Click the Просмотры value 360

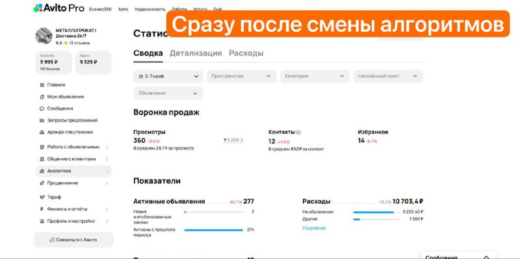[x=139, y=141]
